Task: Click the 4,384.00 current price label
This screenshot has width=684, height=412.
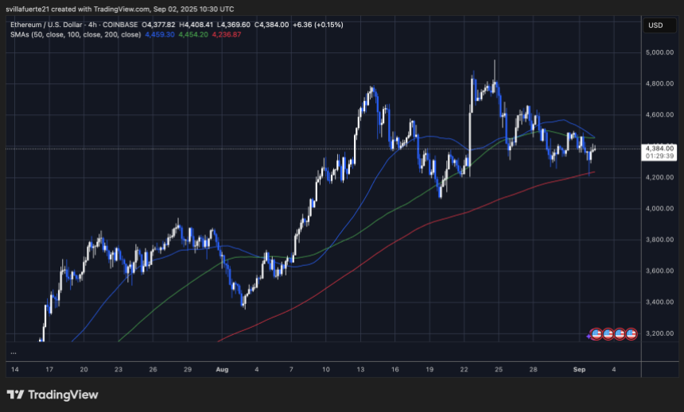Action: [x=659, y=148]
